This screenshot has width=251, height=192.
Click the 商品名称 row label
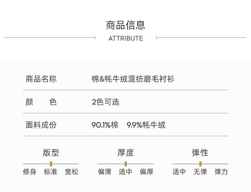coord(41,79)
